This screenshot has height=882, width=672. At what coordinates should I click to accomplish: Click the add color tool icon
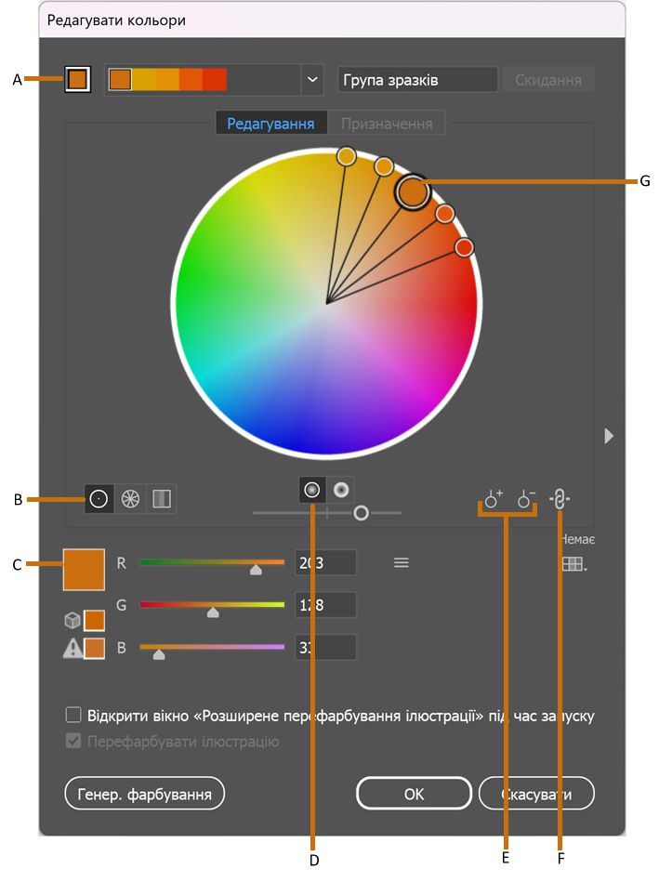click(492, 500)
